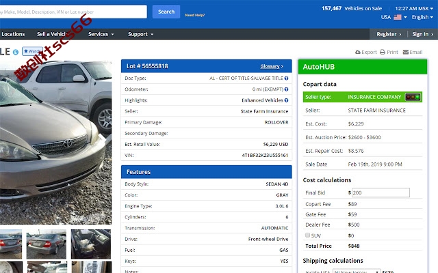438x273 pixels.
Task: Click the blue Search button
Action: click(166, 12)
